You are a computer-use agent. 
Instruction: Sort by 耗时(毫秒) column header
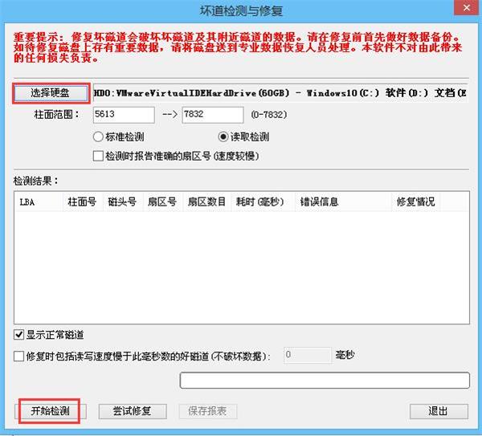[x=263, y=202]
